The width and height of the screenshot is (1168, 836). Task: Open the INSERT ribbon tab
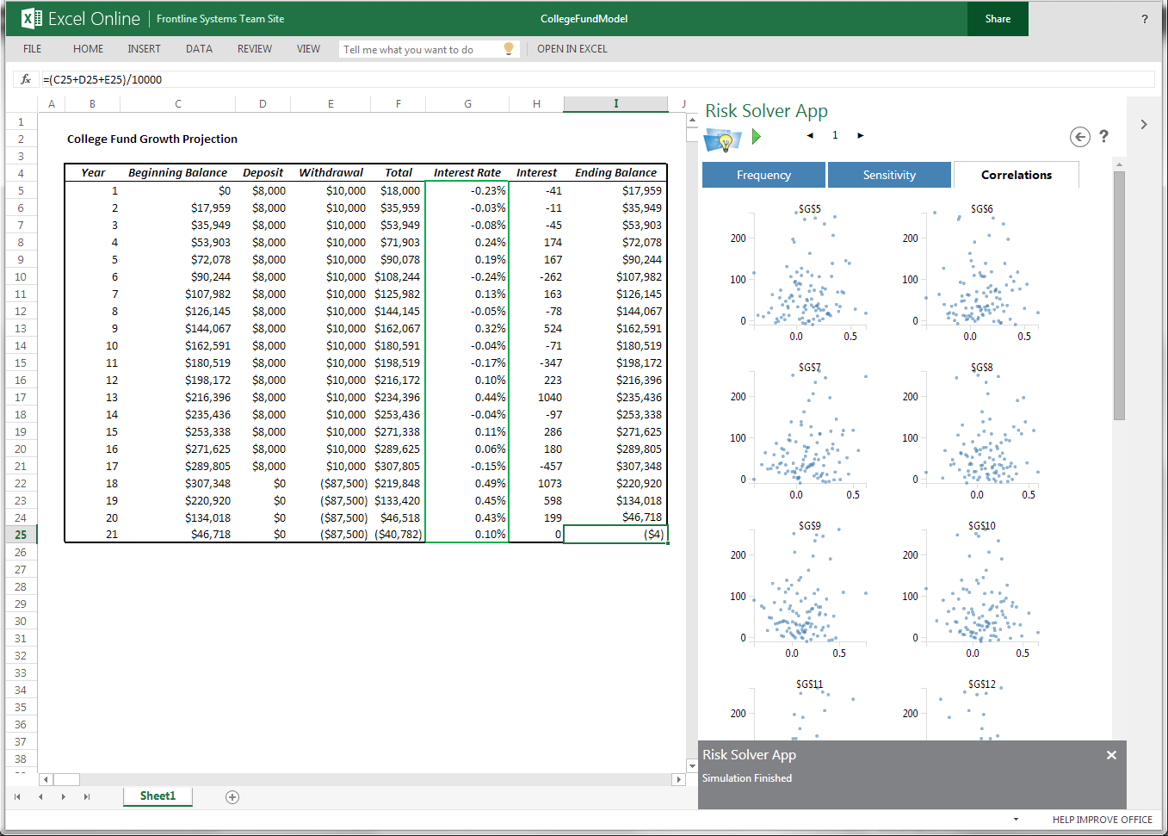coord(144,49)
